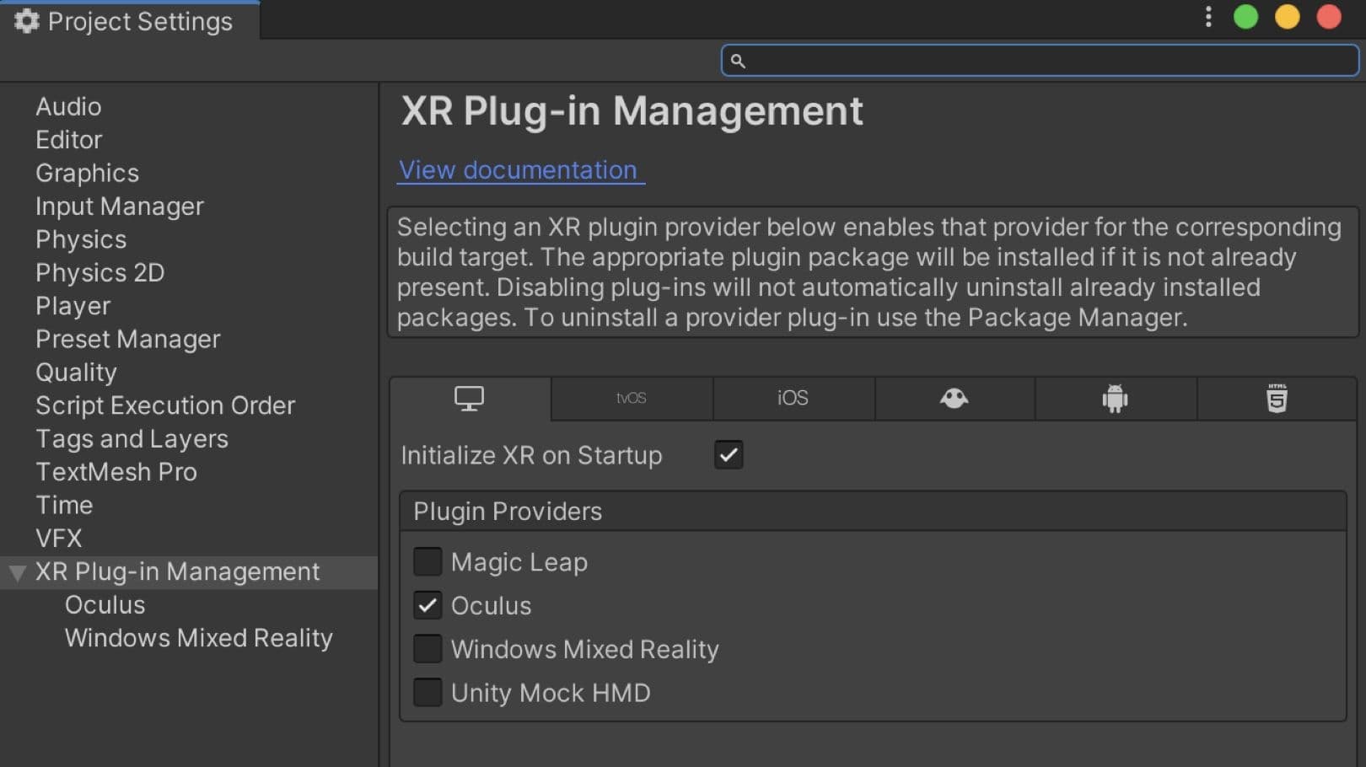Disable the Oculus plugin provider checkbox
1366x767 pixels.
[x=428, y=605]
